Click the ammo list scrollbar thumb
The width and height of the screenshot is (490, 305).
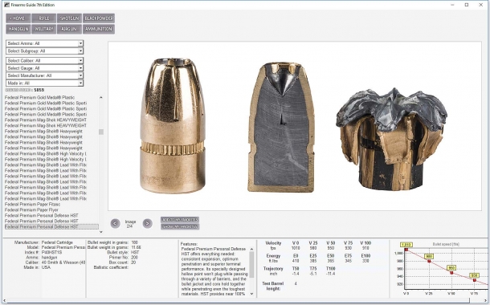101,132
